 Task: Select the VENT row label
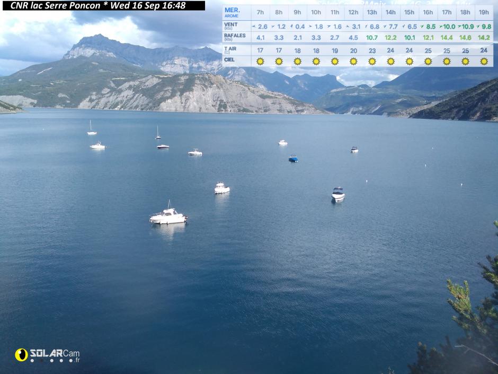point(230,26)
